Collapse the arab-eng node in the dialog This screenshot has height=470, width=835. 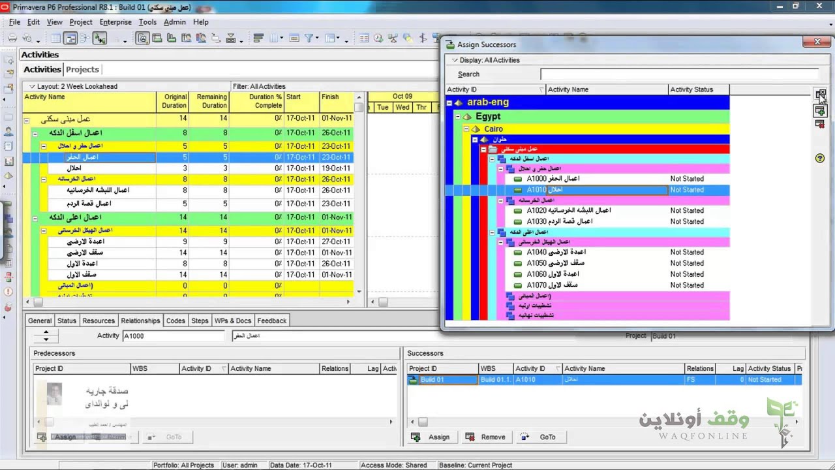(449, 102)
